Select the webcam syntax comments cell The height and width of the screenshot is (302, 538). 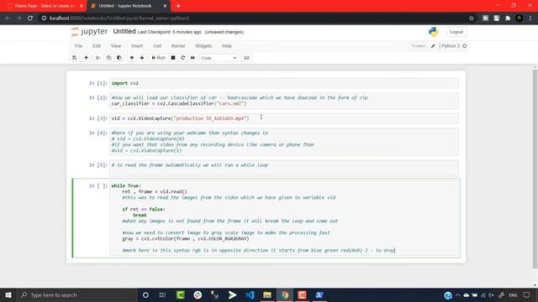(284, 142)
